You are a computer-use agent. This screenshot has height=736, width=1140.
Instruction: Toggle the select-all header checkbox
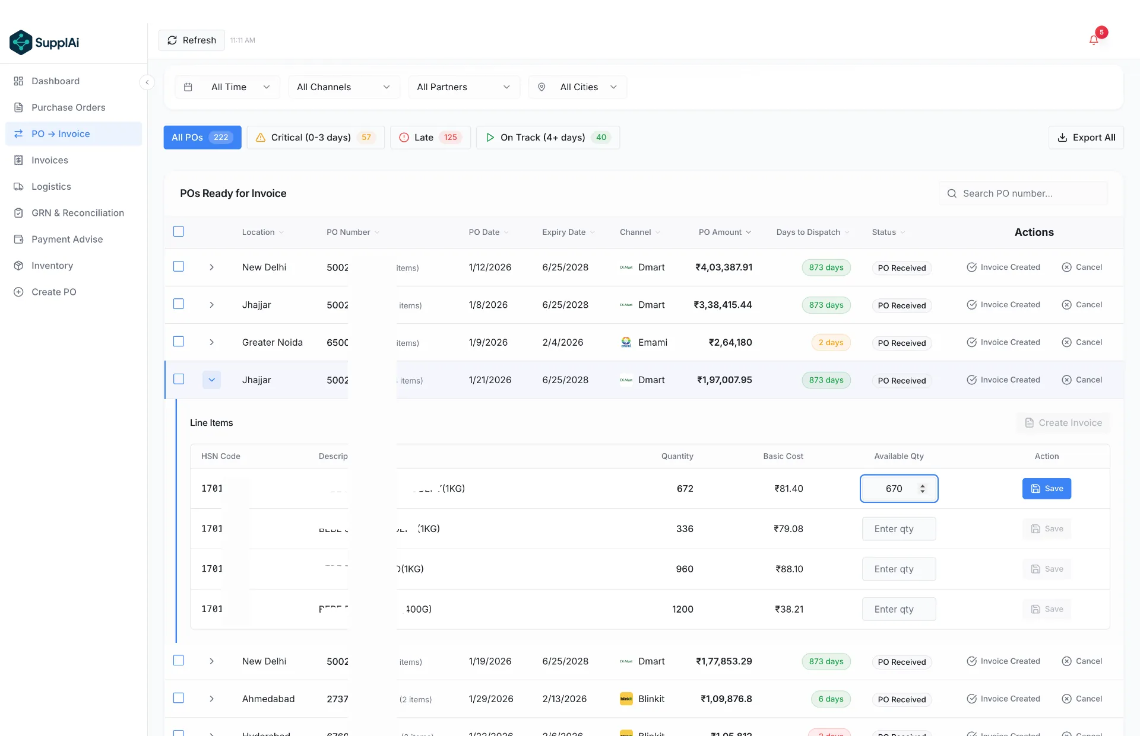pos(179,231)
